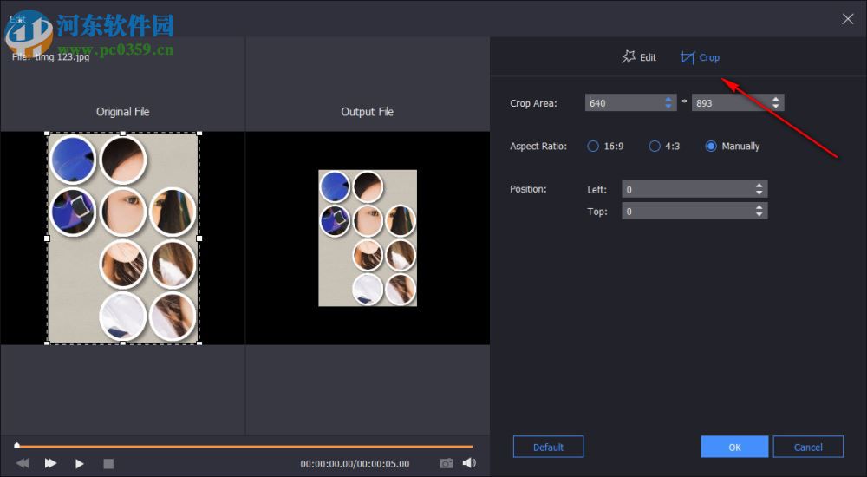This screenshot has width=867, height=477.
Task: Reset settings with Default button
Action: (x=548, y=447)
